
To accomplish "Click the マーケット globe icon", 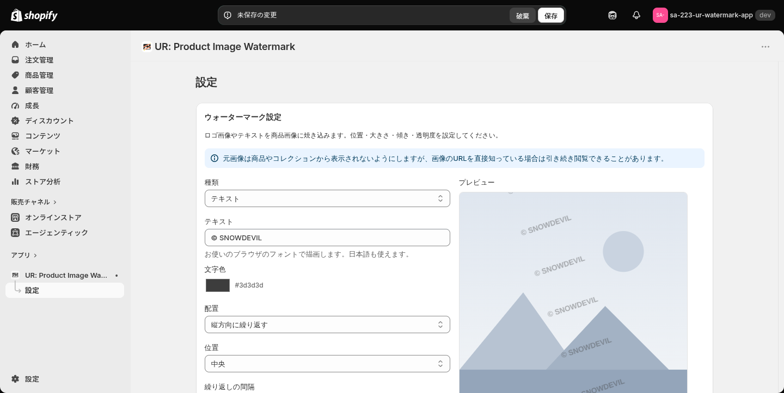I will tap(15, 151).
